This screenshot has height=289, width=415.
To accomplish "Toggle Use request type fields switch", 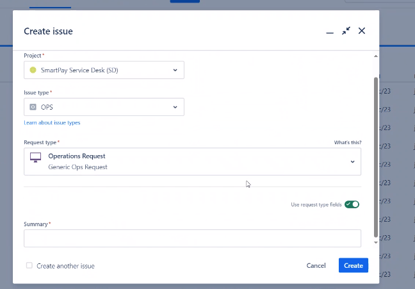I will click(352, 204).
